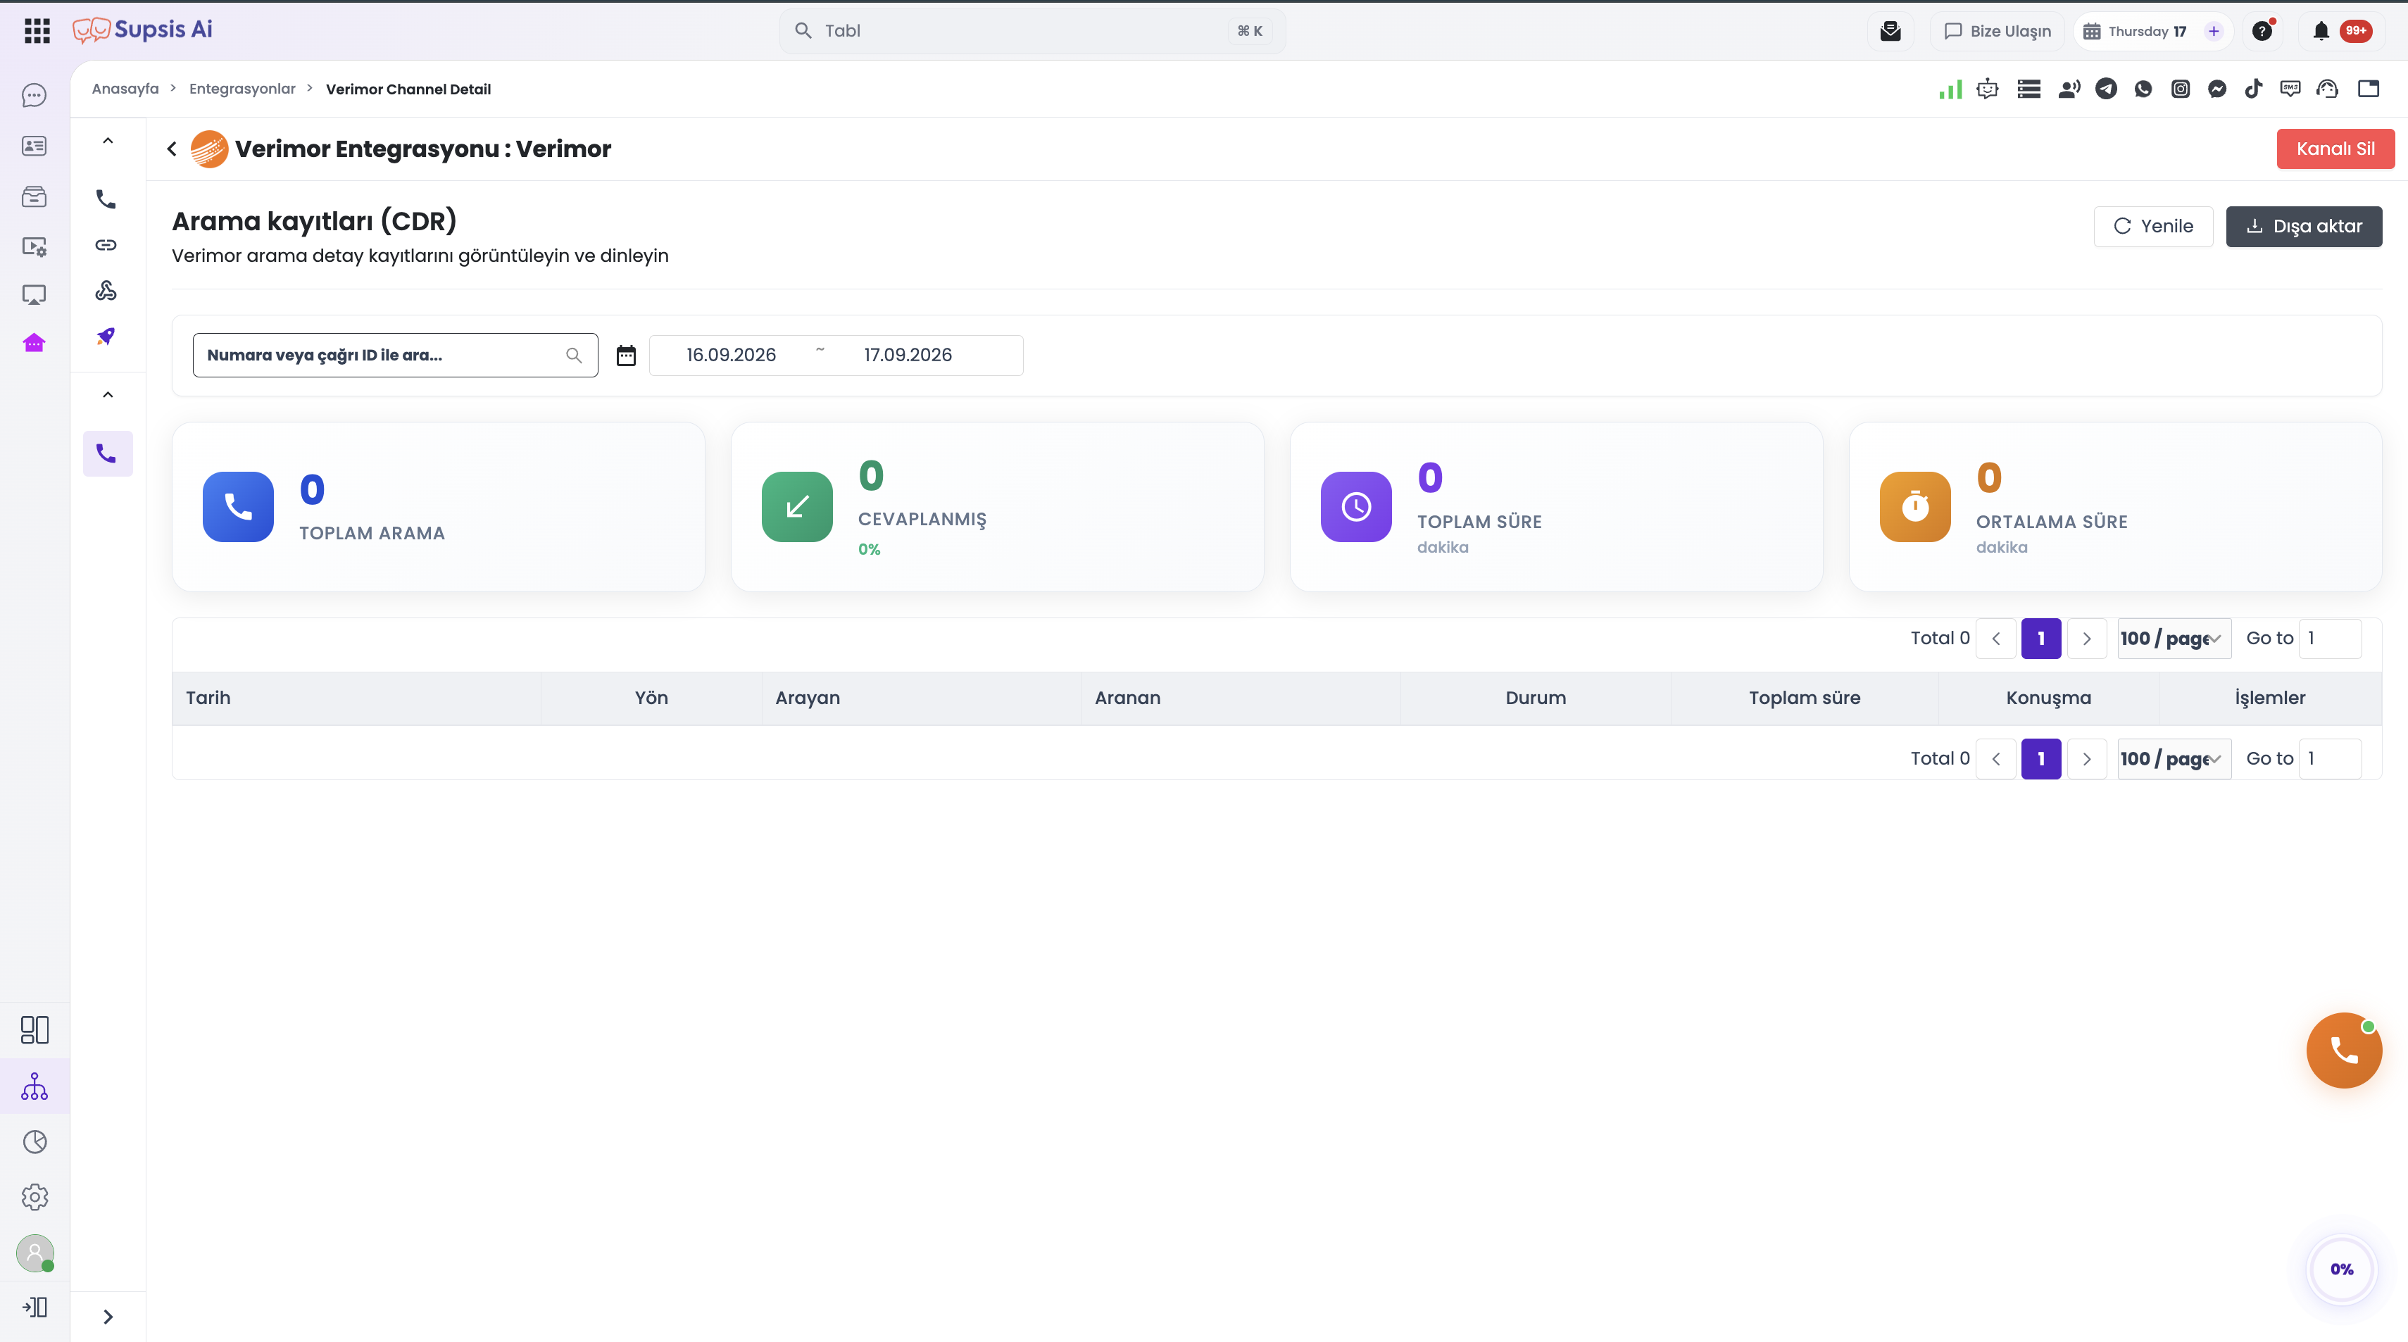
Task: Click the calendar icon beside date range
Action: [x=627, y=355]
